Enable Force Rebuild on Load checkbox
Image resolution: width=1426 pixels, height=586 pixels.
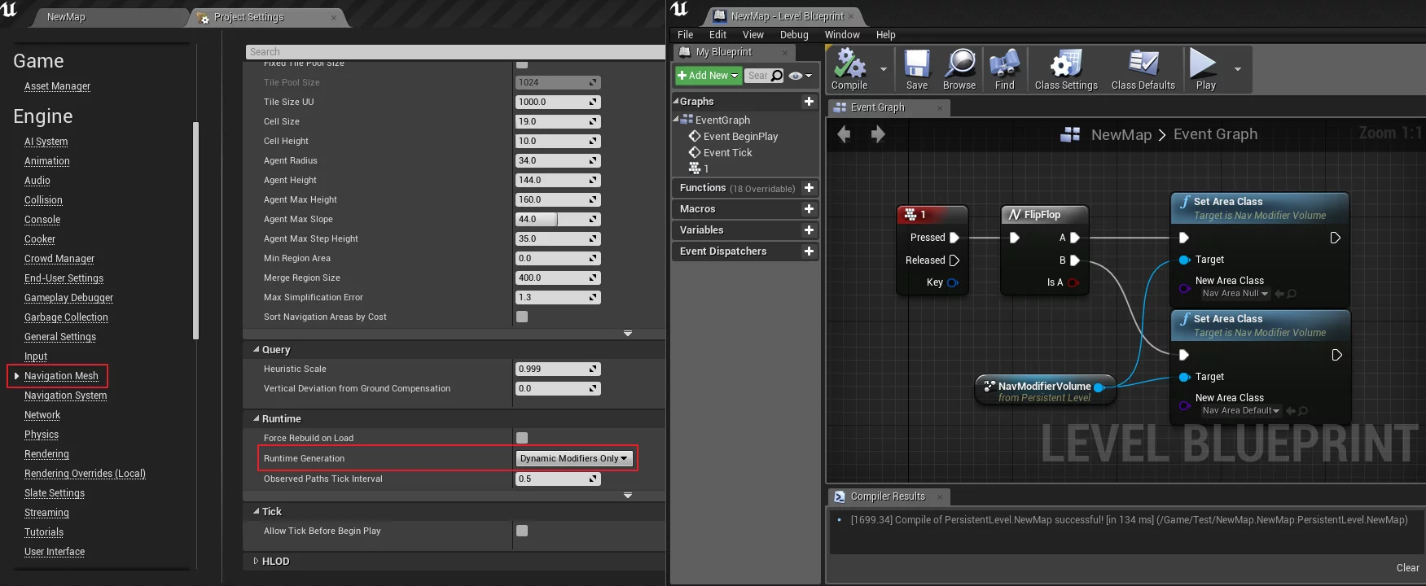(522, 438)
